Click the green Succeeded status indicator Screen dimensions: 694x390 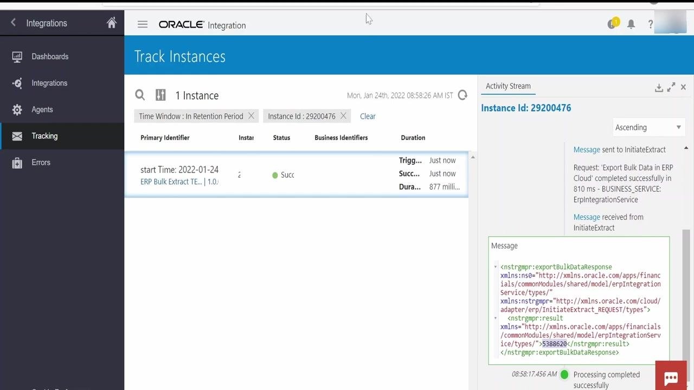(x=275, y=175)
